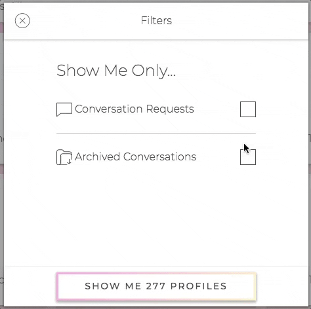The image size is (311, 309).
Task: Click the dimmed page strip right of dialog
Action: pos(310,153)
